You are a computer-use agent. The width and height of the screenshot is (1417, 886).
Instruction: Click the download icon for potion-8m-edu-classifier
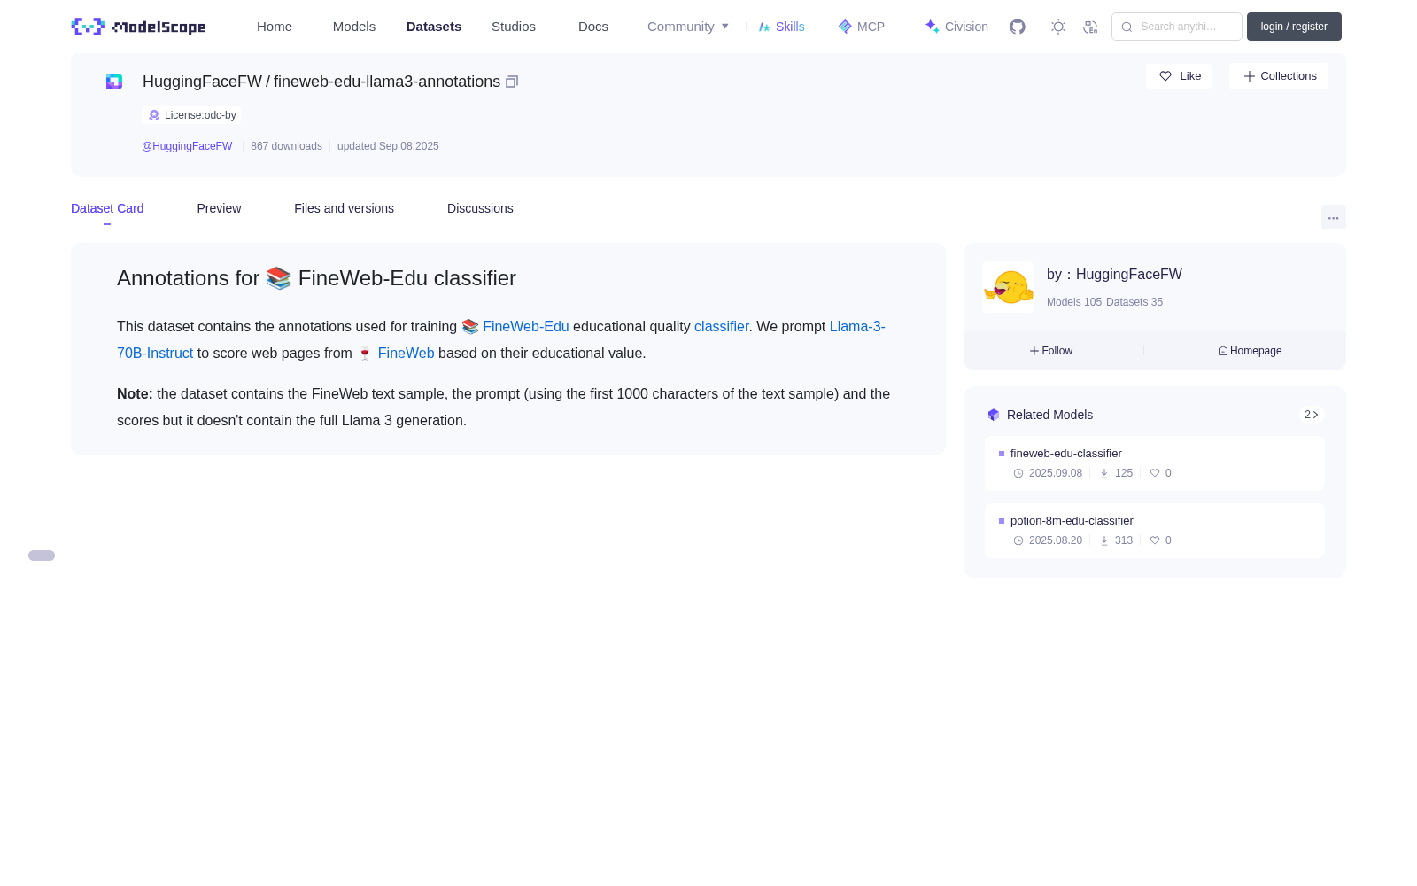click(1104, 540)
